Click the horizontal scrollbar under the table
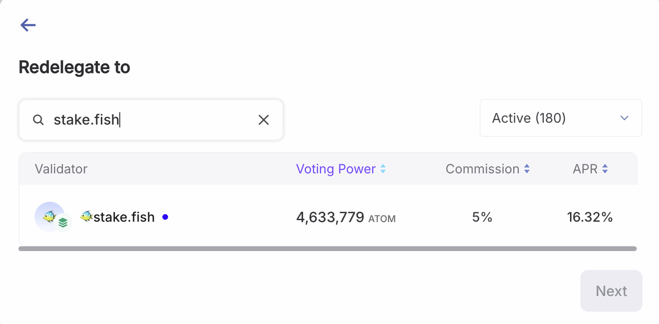659x324 pixels. pyautogui.click(x=328, y=248)
